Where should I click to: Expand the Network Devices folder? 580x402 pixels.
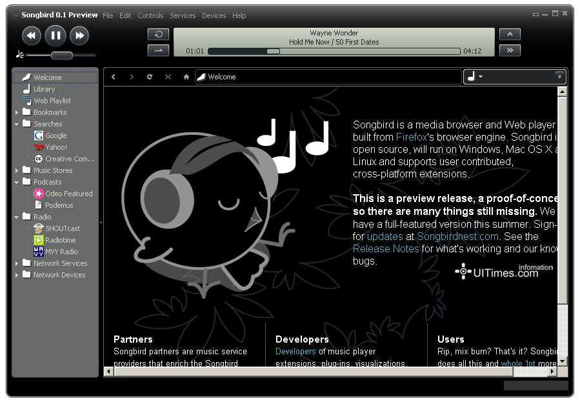(x=17, y=275)
